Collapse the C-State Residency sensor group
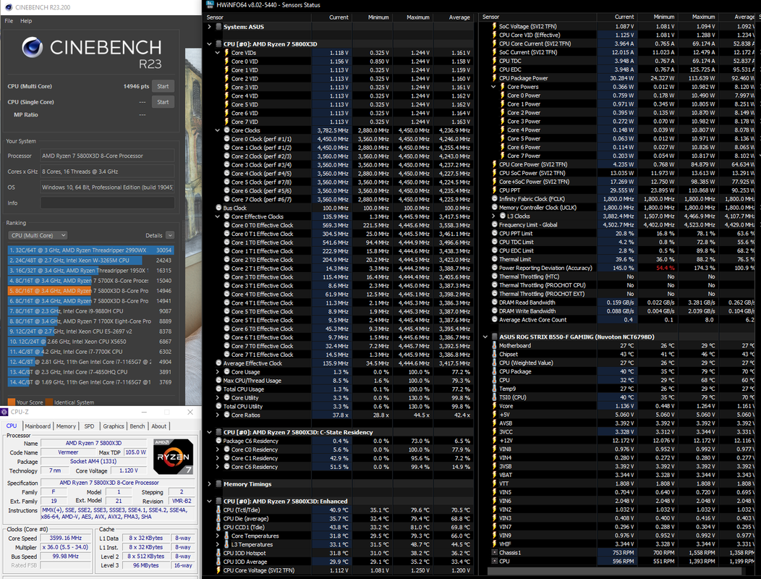 [x=209, y=432]
